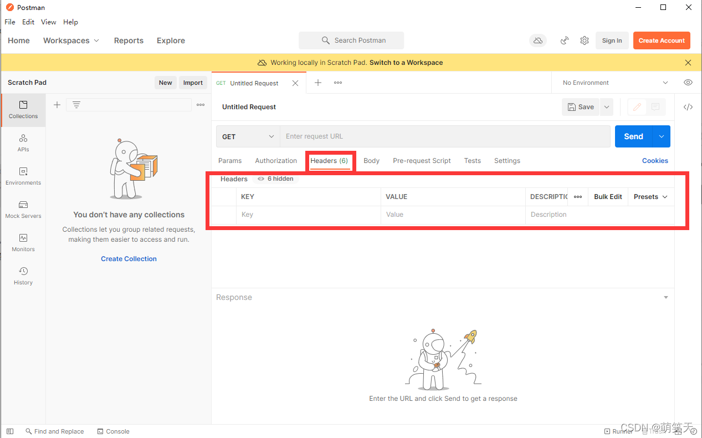Viewport: 702px width, 438px height.
Task: Open the History sidebar panel
Action: (23, 276)
